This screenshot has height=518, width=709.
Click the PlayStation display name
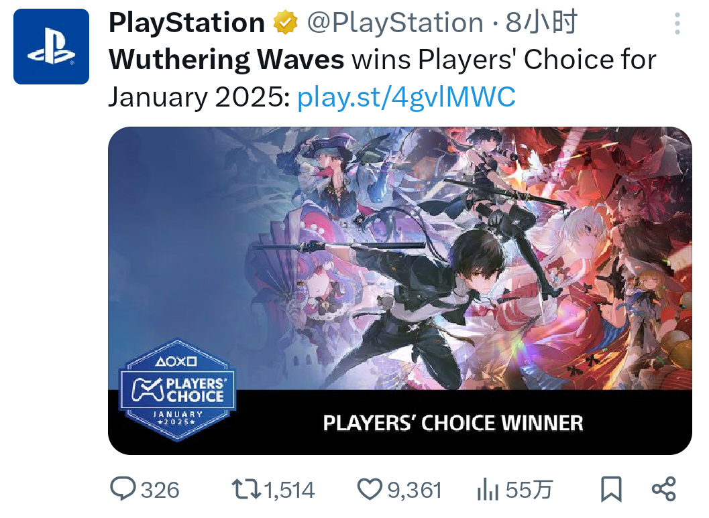click(186, 24)
